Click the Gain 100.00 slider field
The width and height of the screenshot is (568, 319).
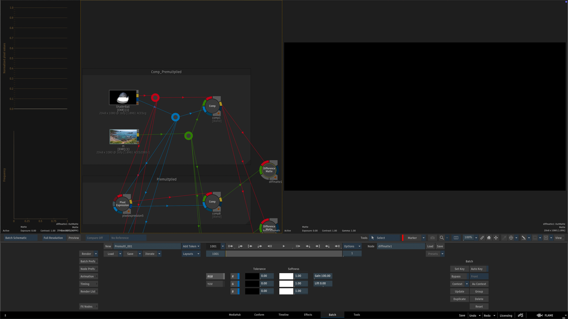[x=323, y=276]
